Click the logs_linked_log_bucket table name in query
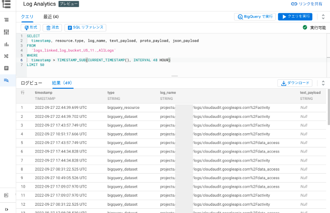 (74, 50)
